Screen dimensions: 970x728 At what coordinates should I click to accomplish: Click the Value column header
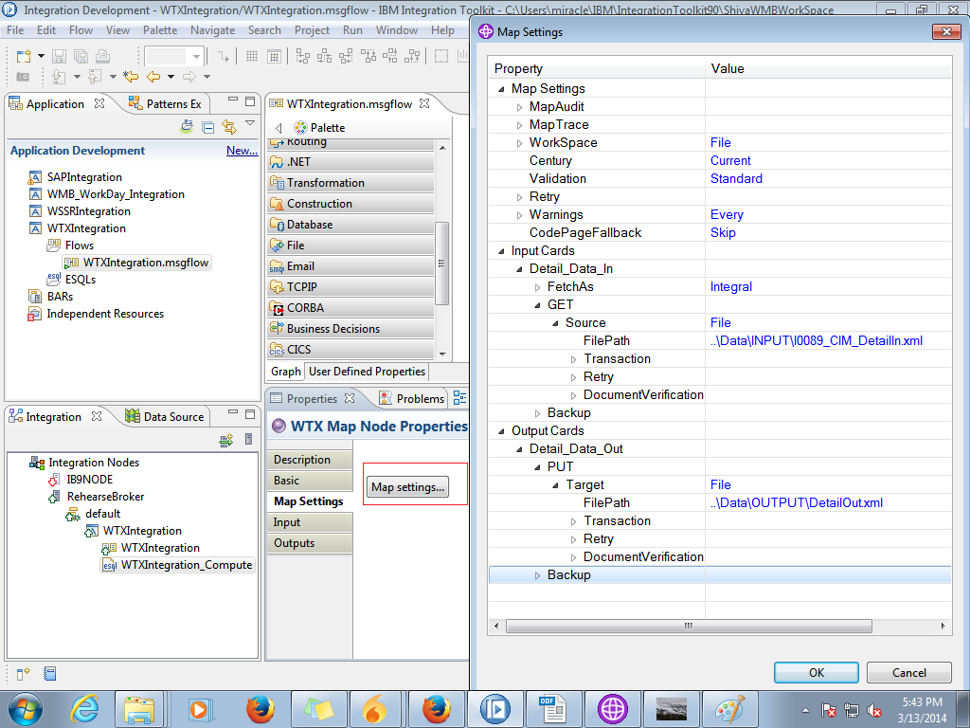tap(828, 68)
